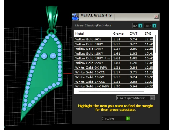Select the Yellow Gold:14KY row
The height and width of the screenshot is (130, 173).
pos(113,49)
